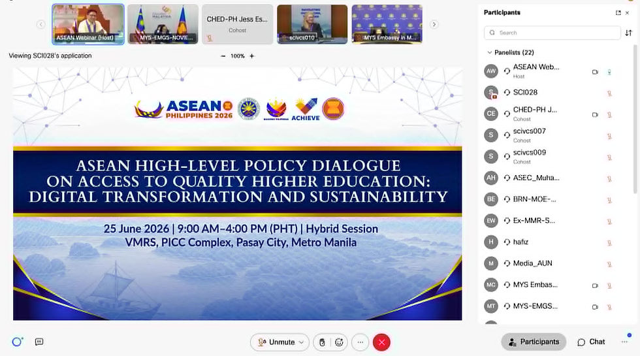Close the Participants panel

point(628,12)
